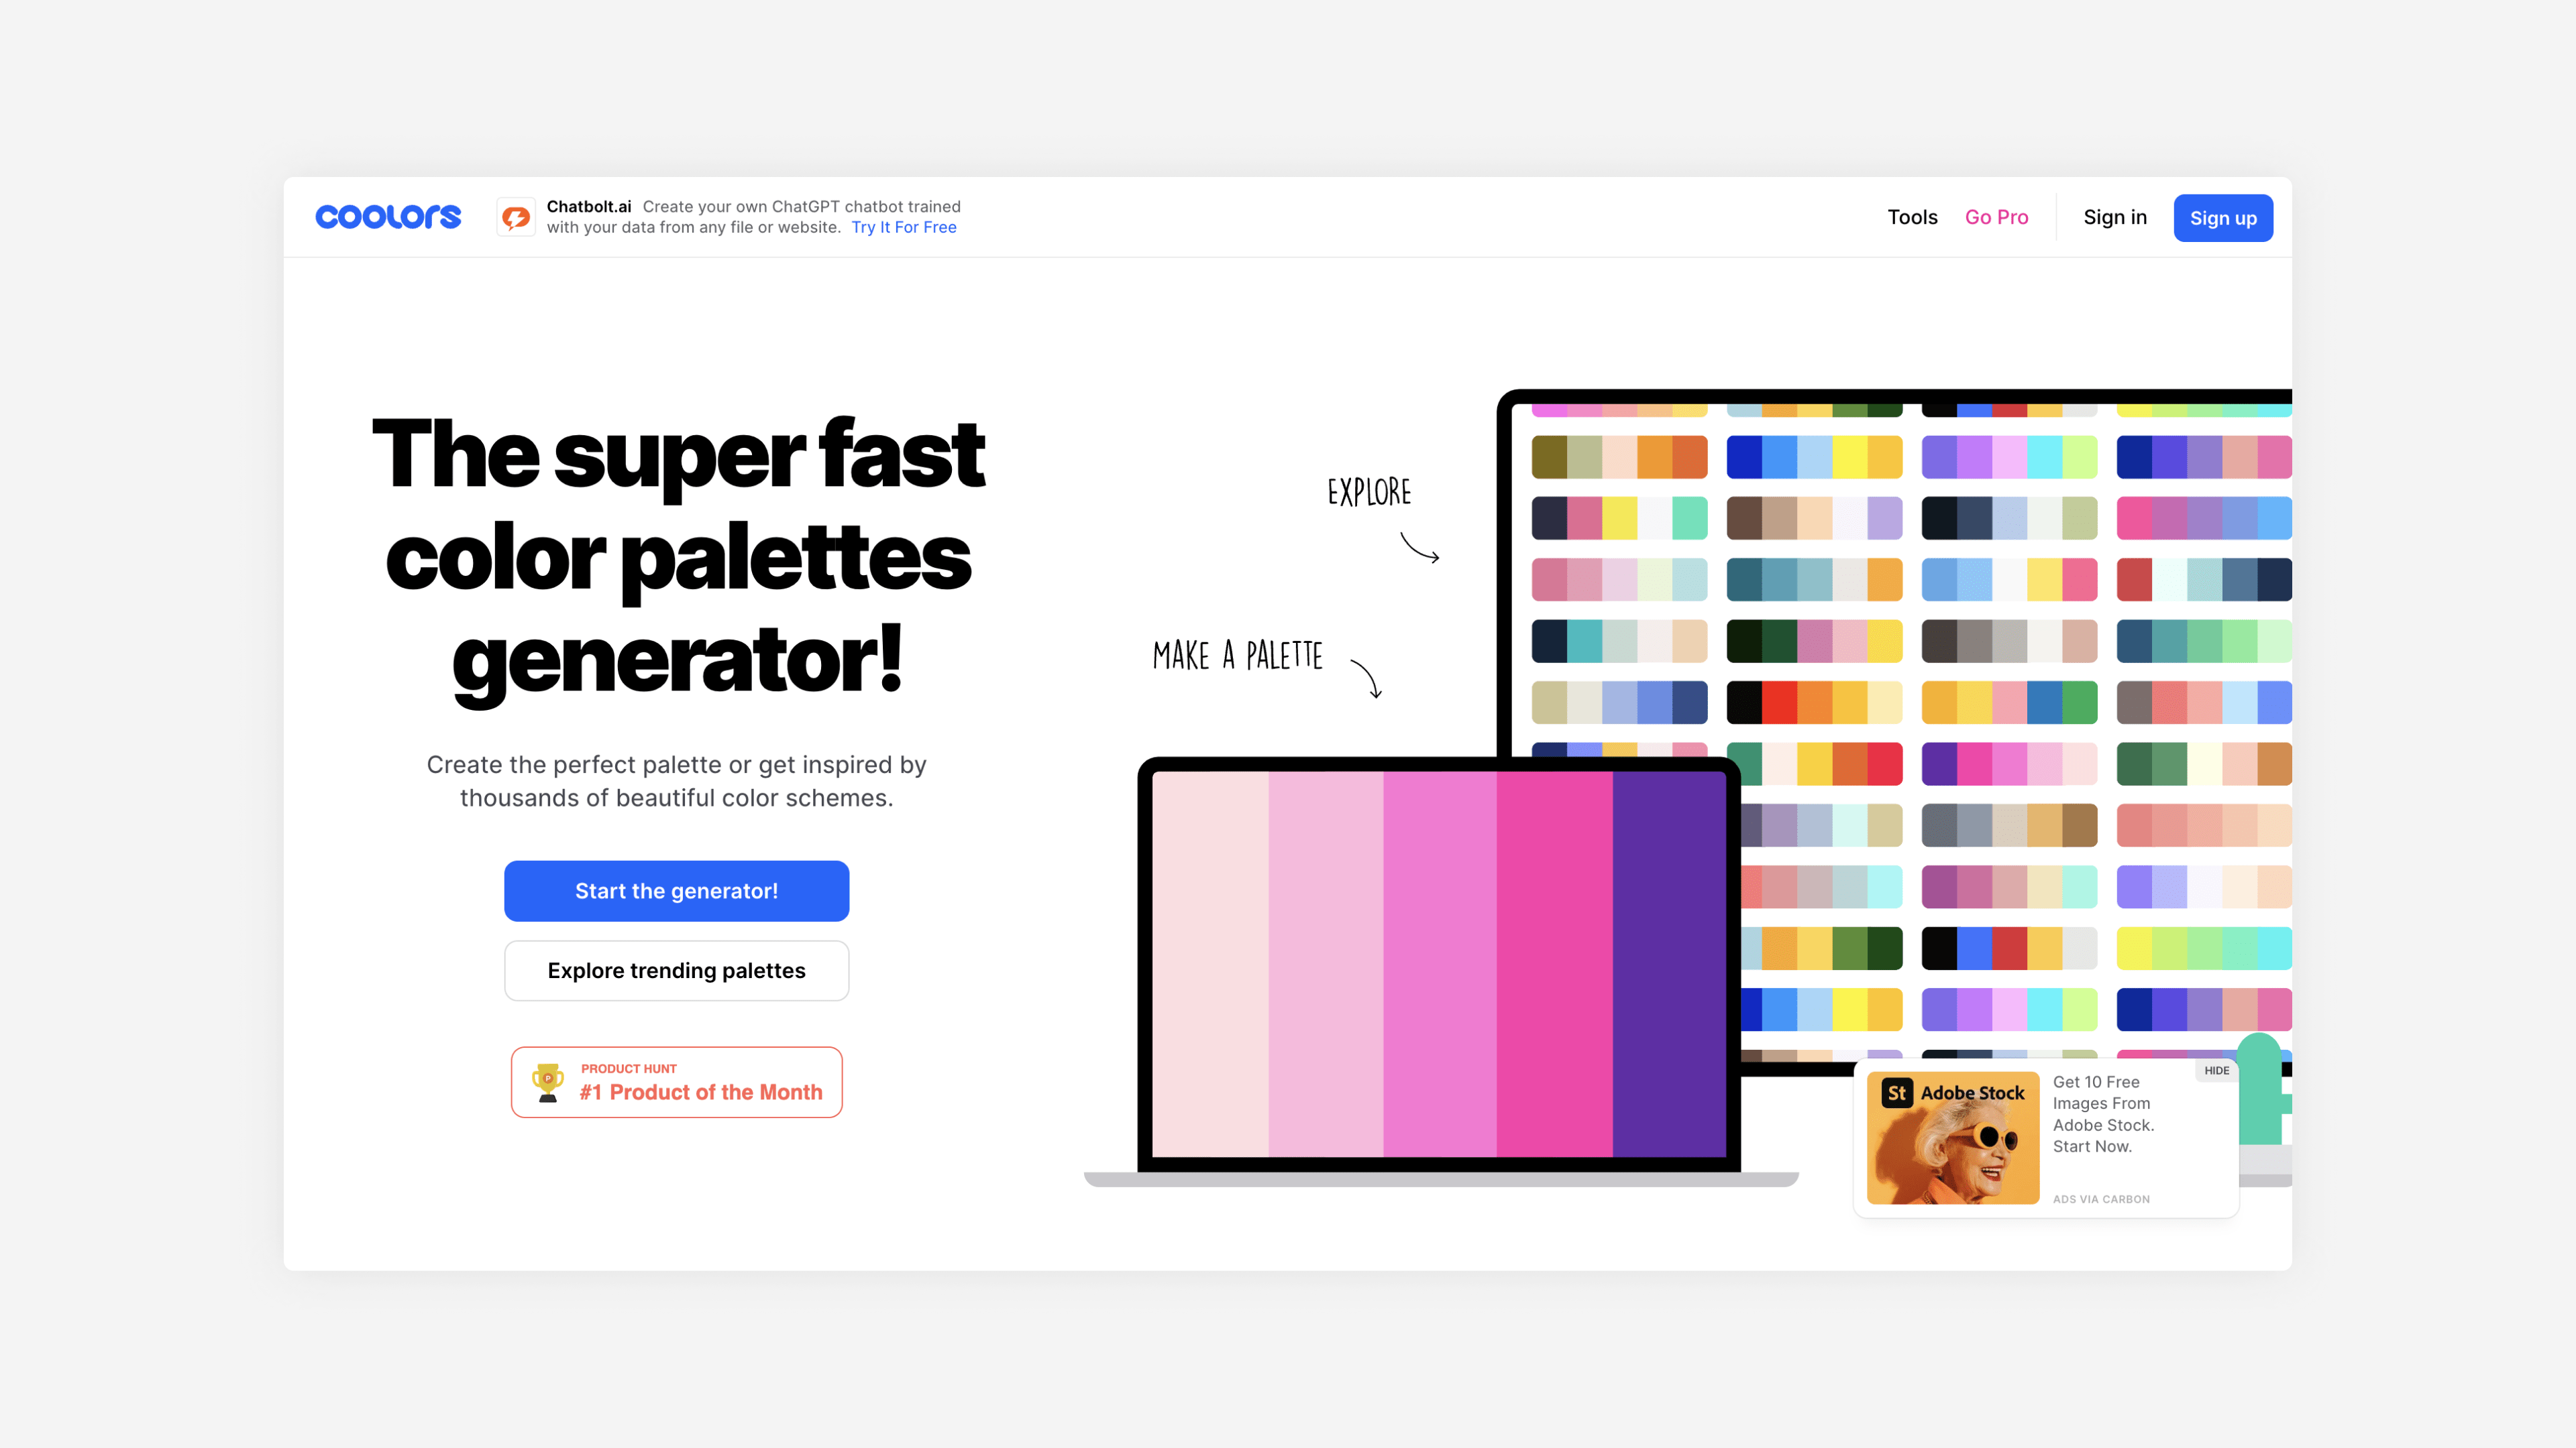This screenshot has height=1448, width=2576.
Task: Click Sign in menu option
Action: [x=2114, y=217]
